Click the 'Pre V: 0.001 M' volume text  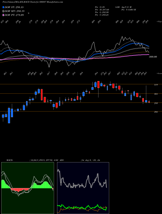[x=129, y=10]
